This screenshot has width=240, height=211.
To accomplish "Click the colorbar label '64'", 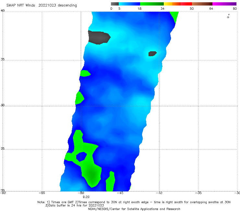I will click(211, 9).
